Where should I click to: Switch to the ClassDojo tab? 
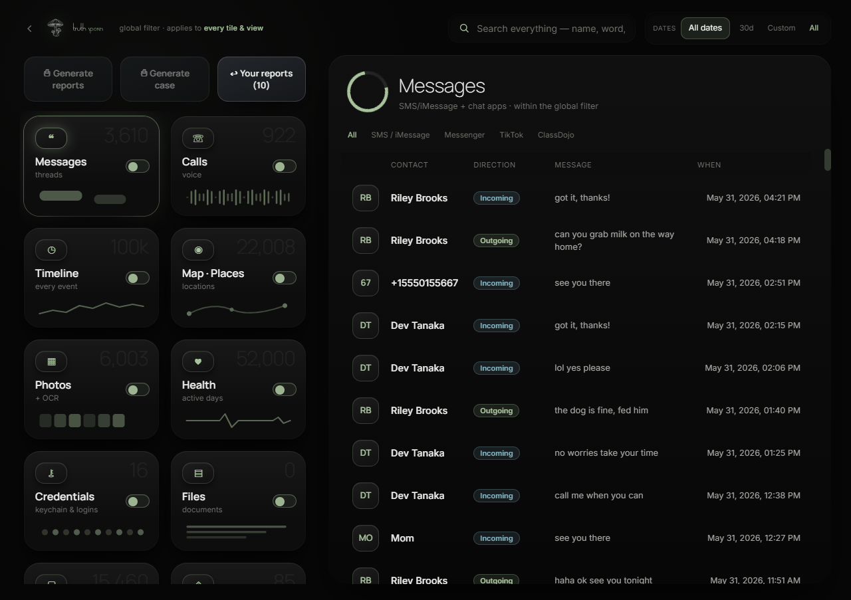pos(556,135)
